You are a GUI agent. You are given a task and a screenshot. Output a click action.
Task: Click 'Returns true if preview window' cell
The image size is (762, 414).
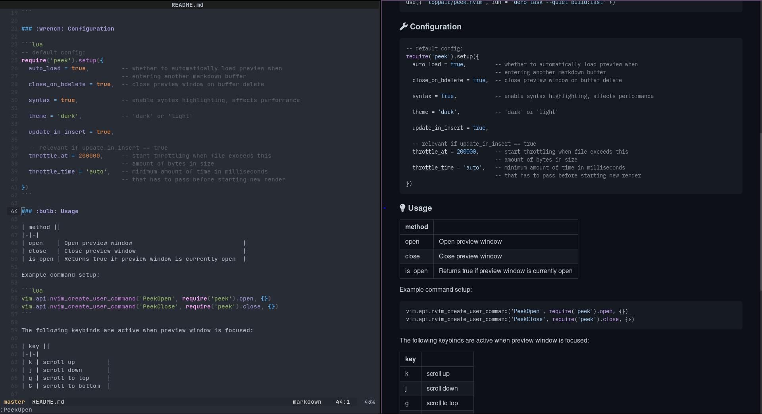click(506, 271)
